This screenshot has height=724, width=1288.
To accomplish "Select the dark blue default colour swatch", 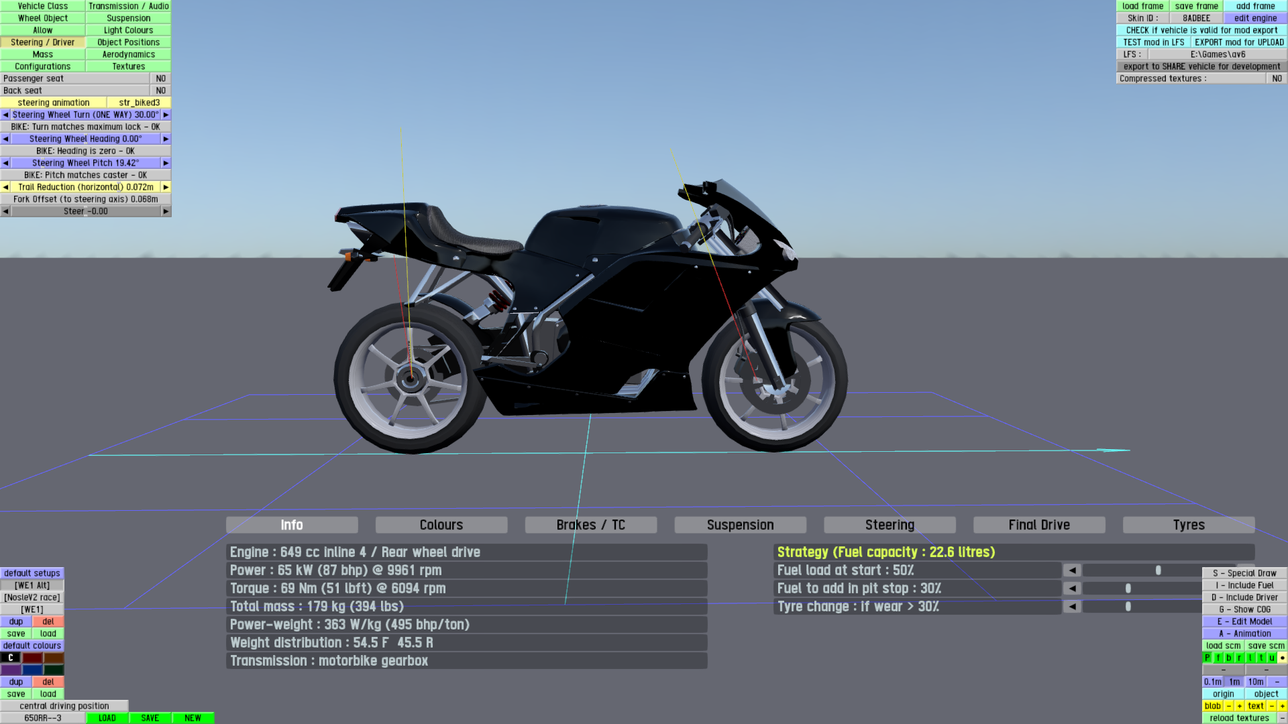I will point(32,670).
